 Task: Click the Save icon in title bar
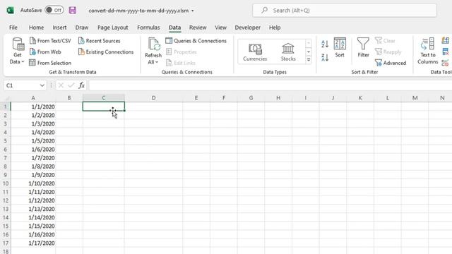[72, 11]
